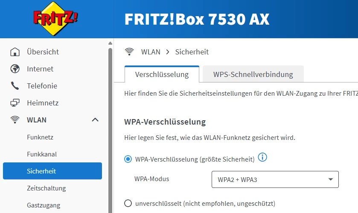Open the Telefonie menu entry
Viewport: 358px width, 213px height.
click(x=42, y=86)
